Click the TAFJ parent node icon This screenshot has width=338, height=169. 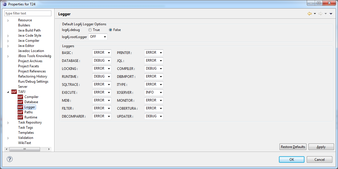[x=14, y=92]
